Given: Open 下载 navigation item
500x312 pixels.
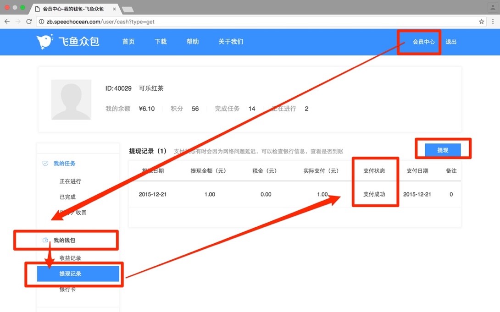Looking at the screenshot, I should 161,42.
